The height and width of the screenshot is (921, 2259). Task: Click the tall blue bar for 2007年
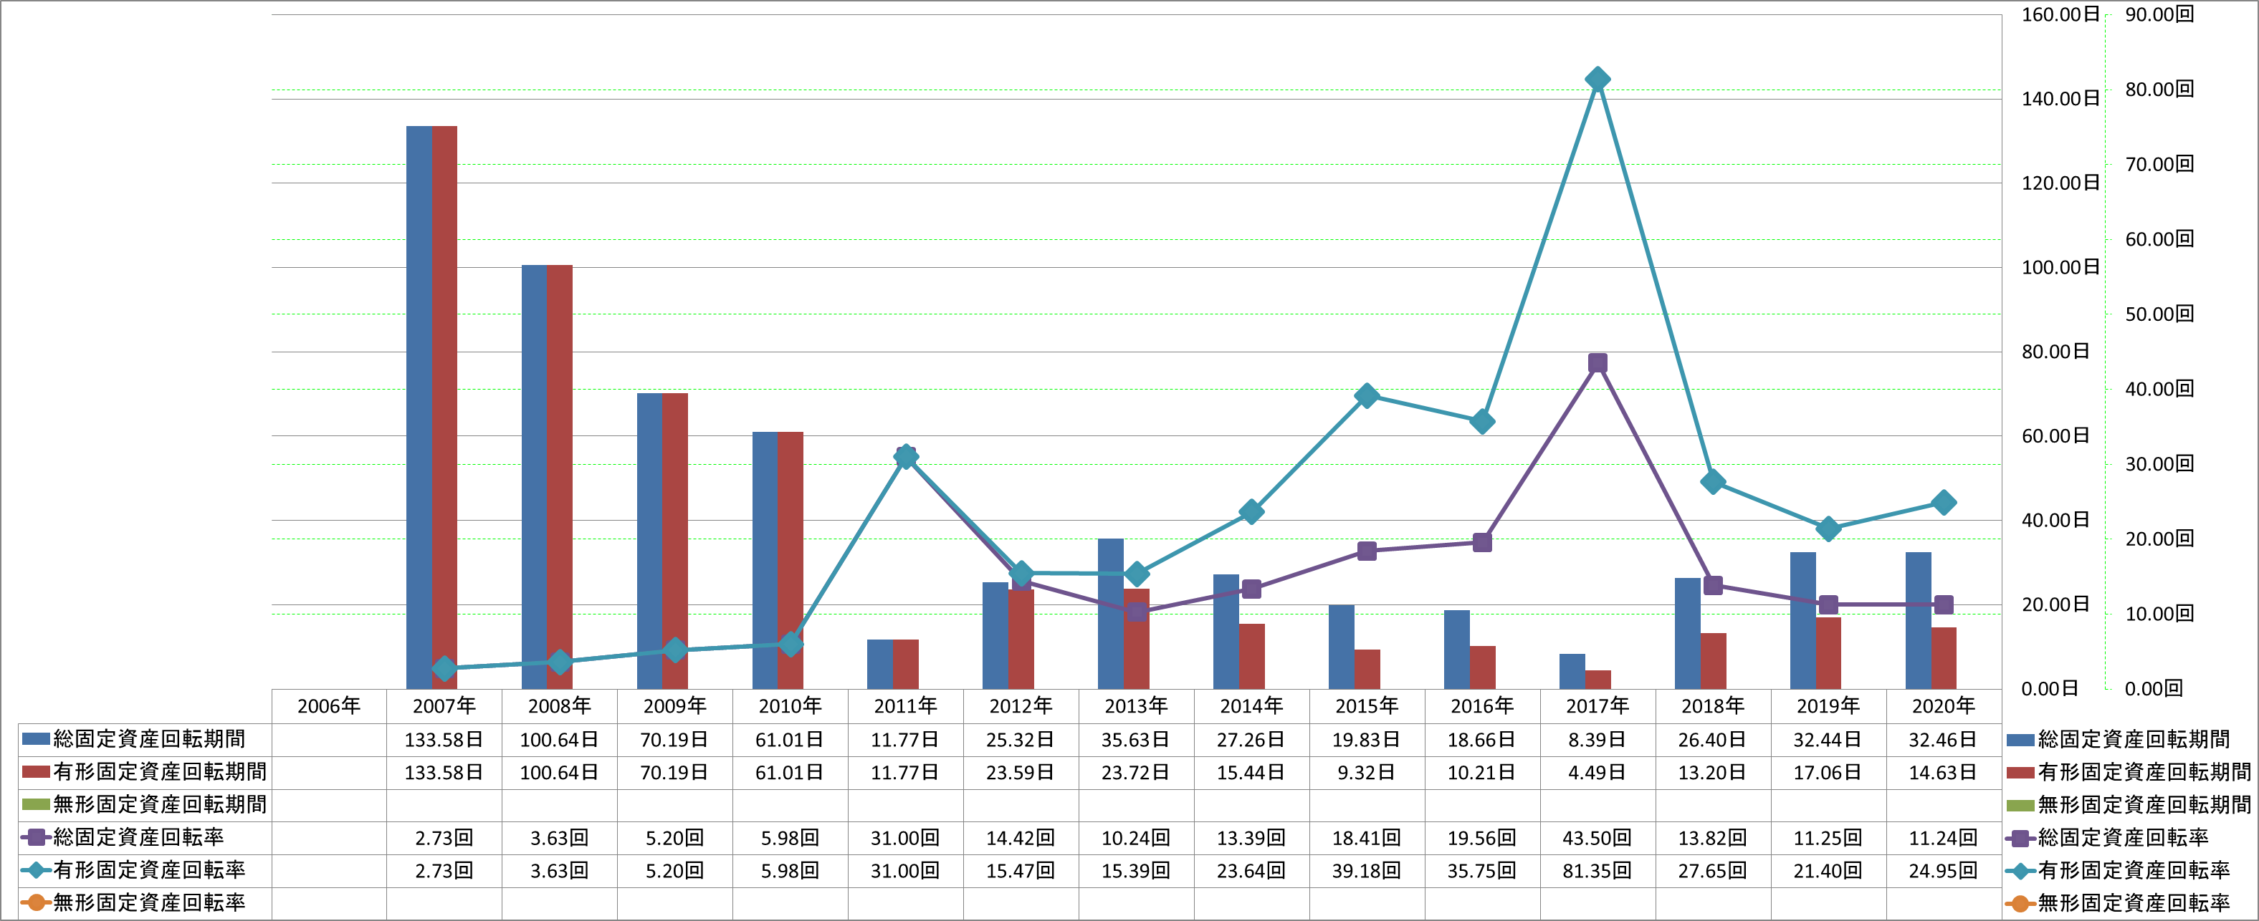coord(419,408)
